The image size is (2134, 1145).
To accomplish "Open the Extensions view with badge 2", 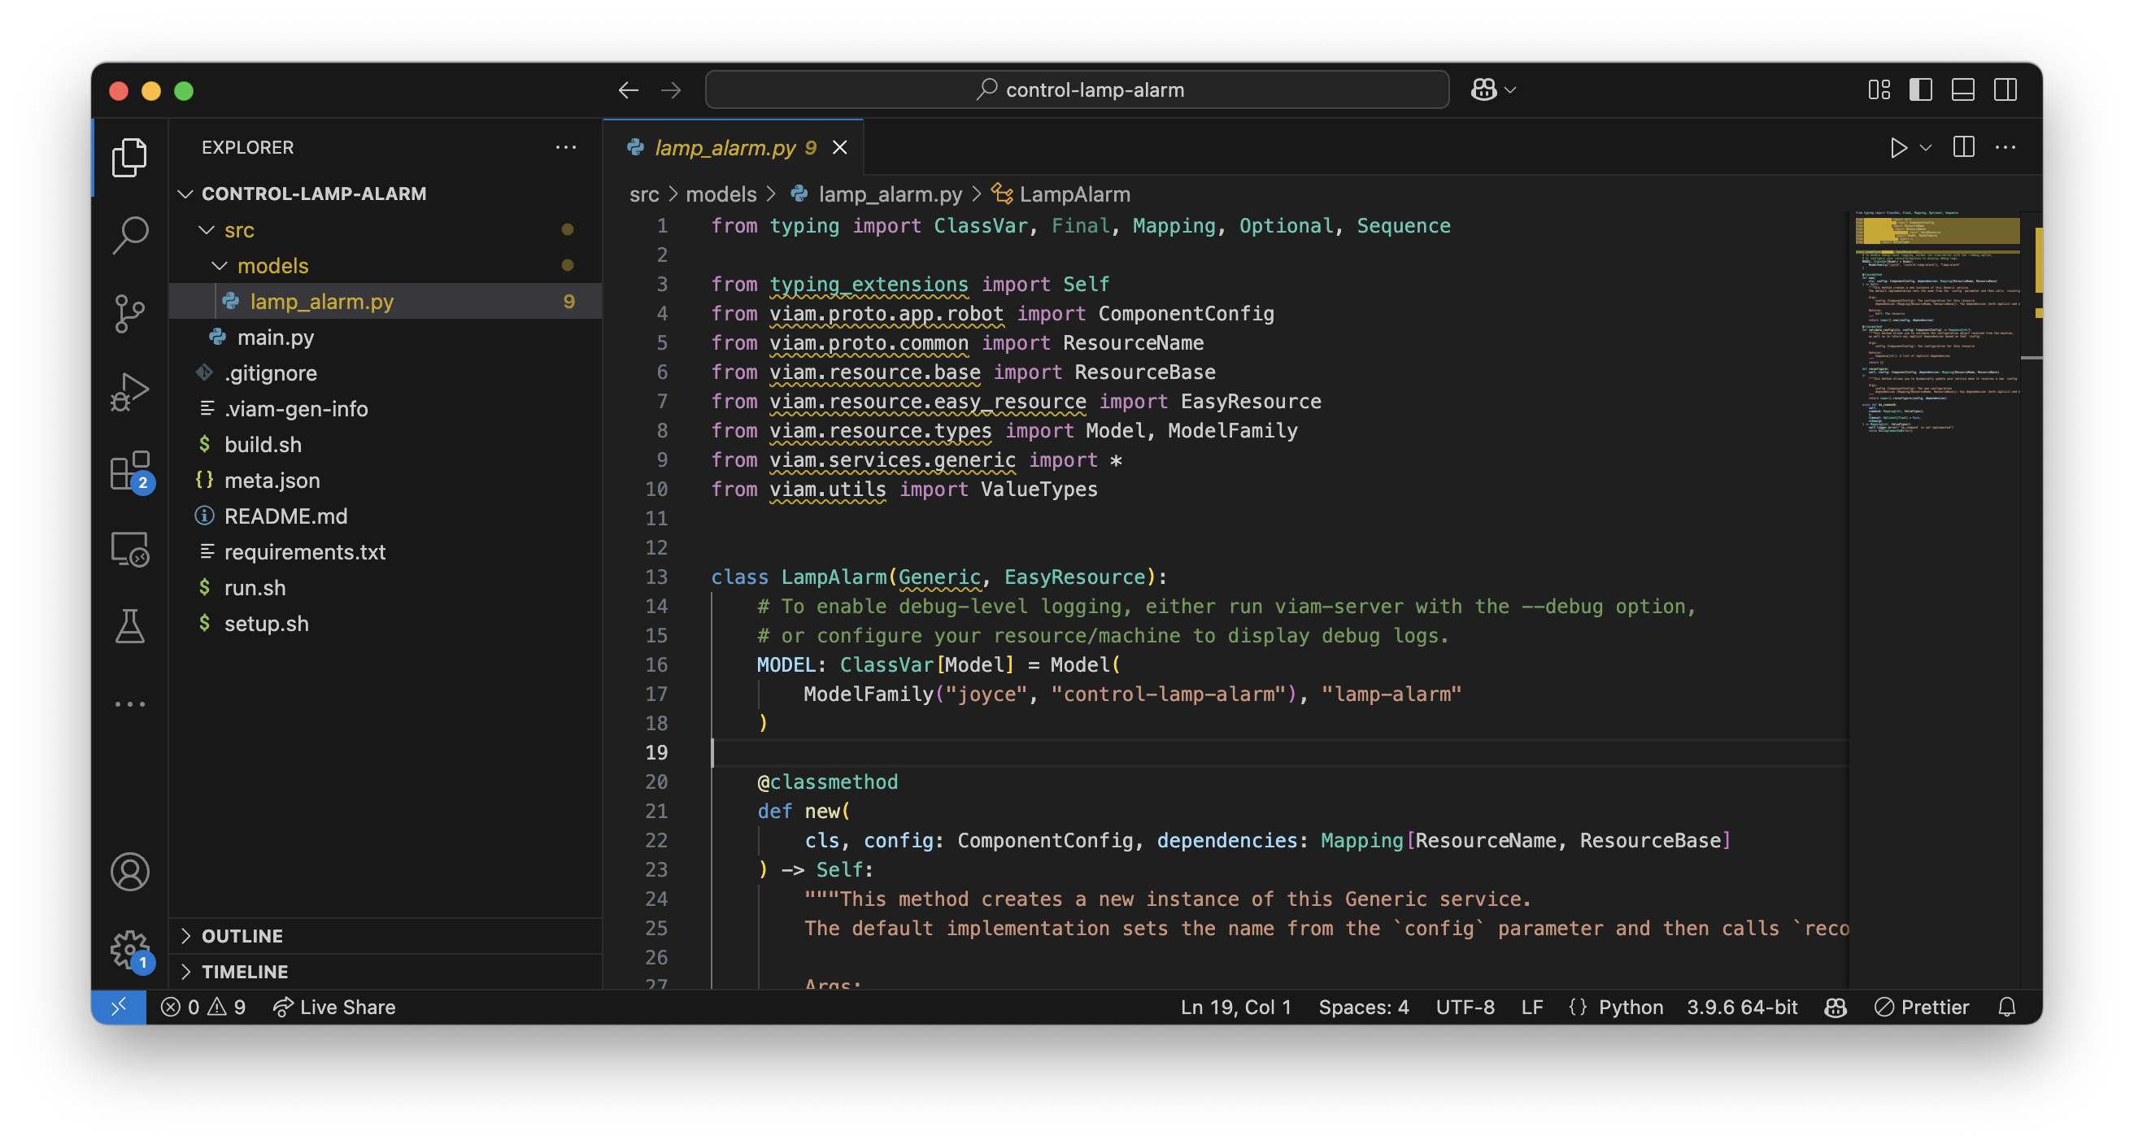I will pyautogui.click(x=129, y=472).
